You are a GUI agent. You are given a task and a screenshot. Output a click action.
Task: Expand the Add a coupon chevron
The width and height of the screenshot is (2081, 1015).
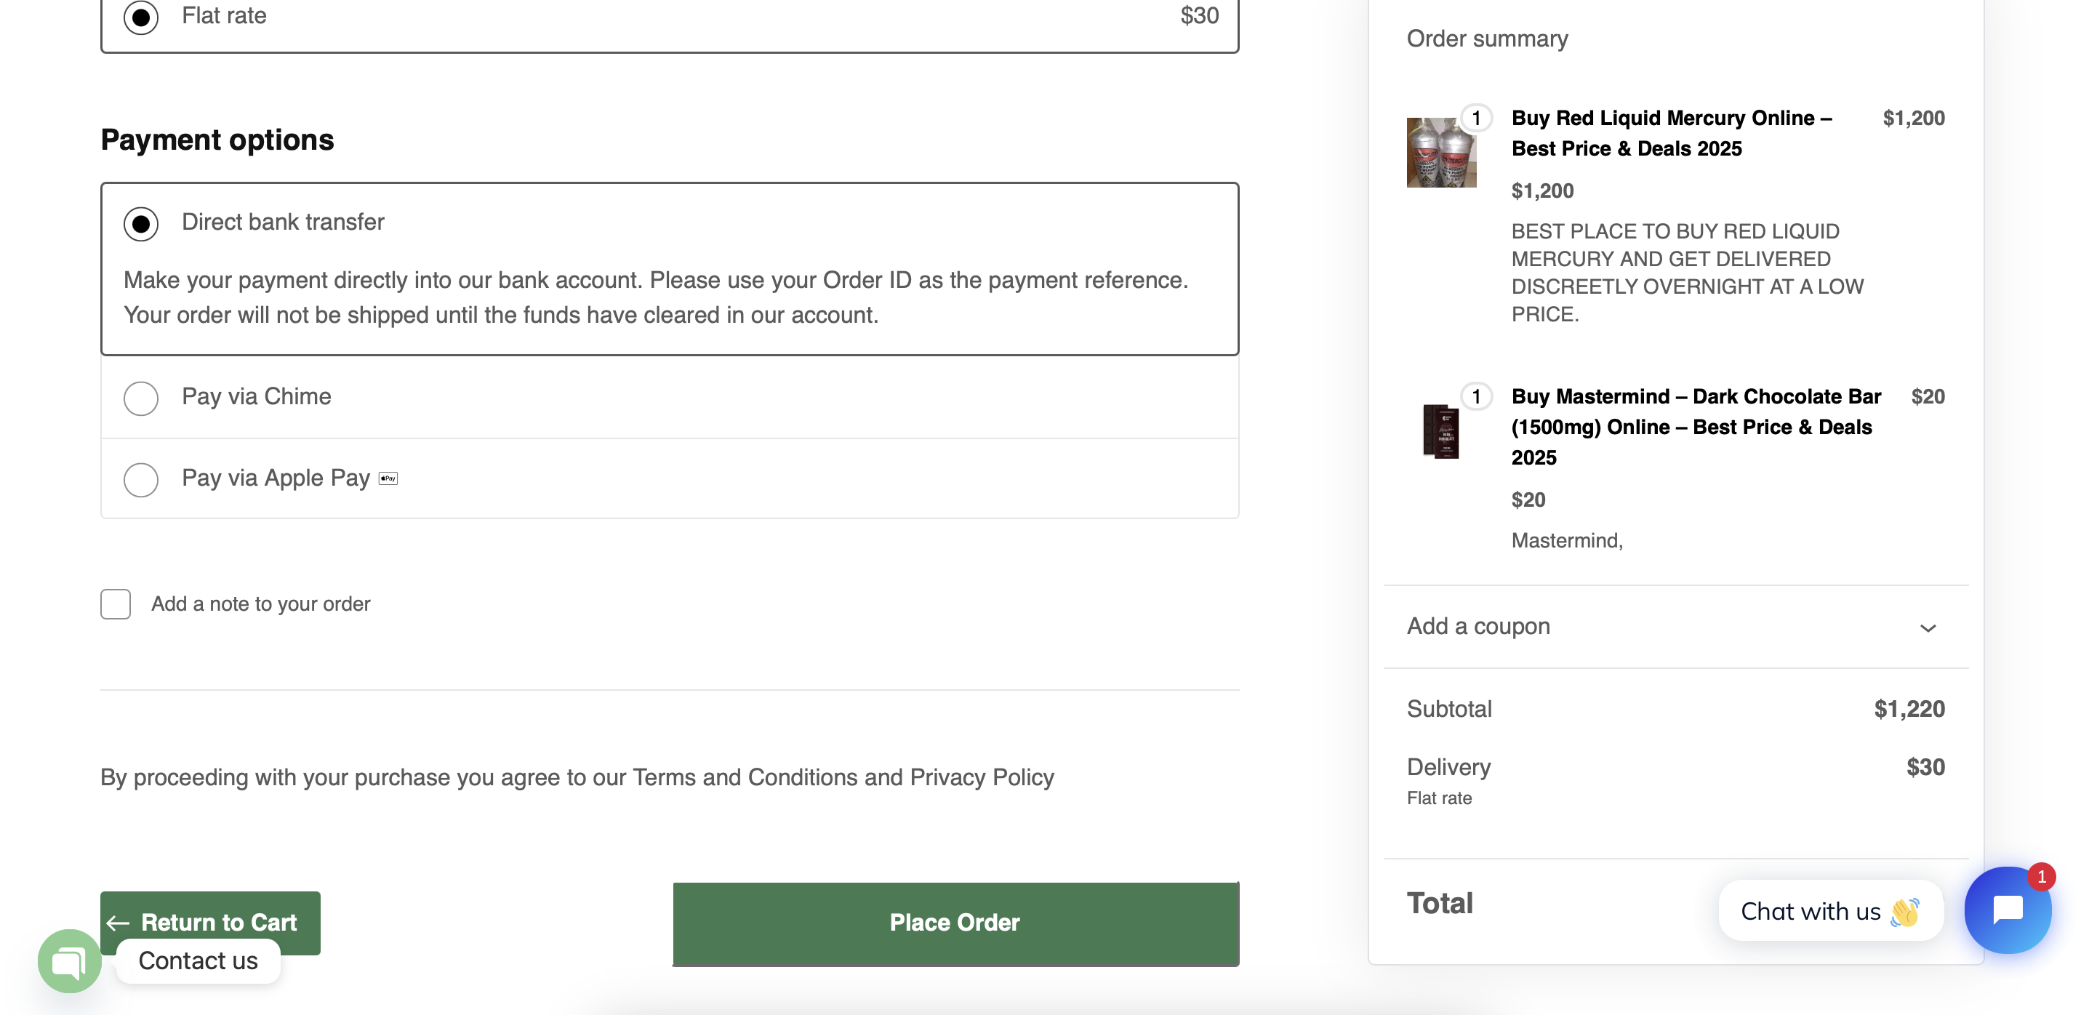1928,629
